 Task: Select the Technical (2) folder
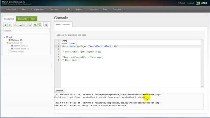point(17,43)
